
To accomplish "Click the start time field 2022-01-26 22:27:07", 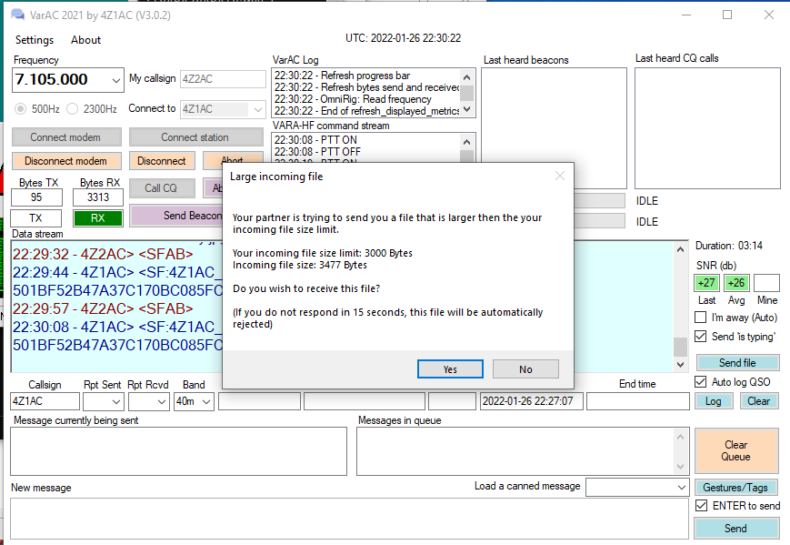I will [531, 401].
